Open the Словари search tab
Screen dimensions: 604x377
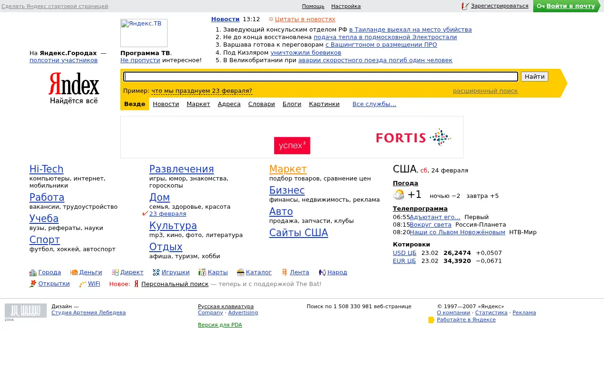point(261,104)
